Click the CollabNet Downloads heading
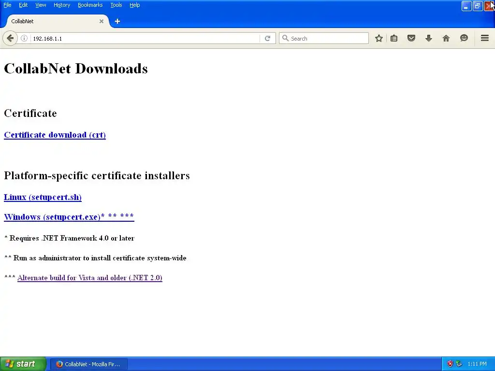 click(x=76, y=69)
